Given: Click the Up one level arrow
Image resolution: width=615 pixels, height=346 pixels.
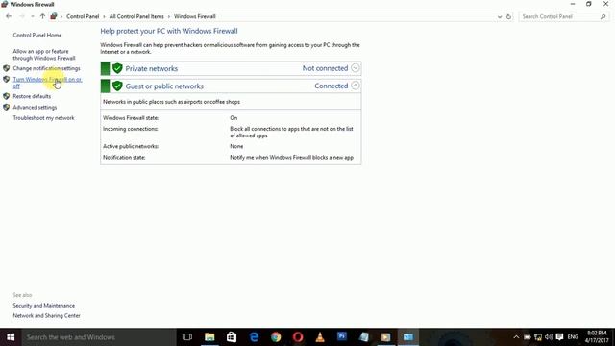Looking at the screenshot, I should click(x=42, y=16).
